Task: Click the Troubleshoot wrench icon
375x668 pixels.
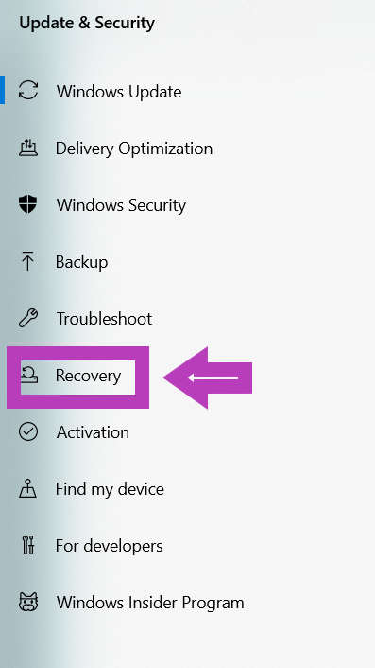Action: [28, 318]
